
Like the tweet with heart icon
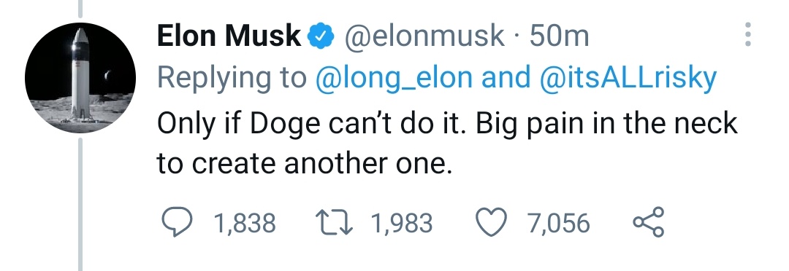[x=492, y=222]
